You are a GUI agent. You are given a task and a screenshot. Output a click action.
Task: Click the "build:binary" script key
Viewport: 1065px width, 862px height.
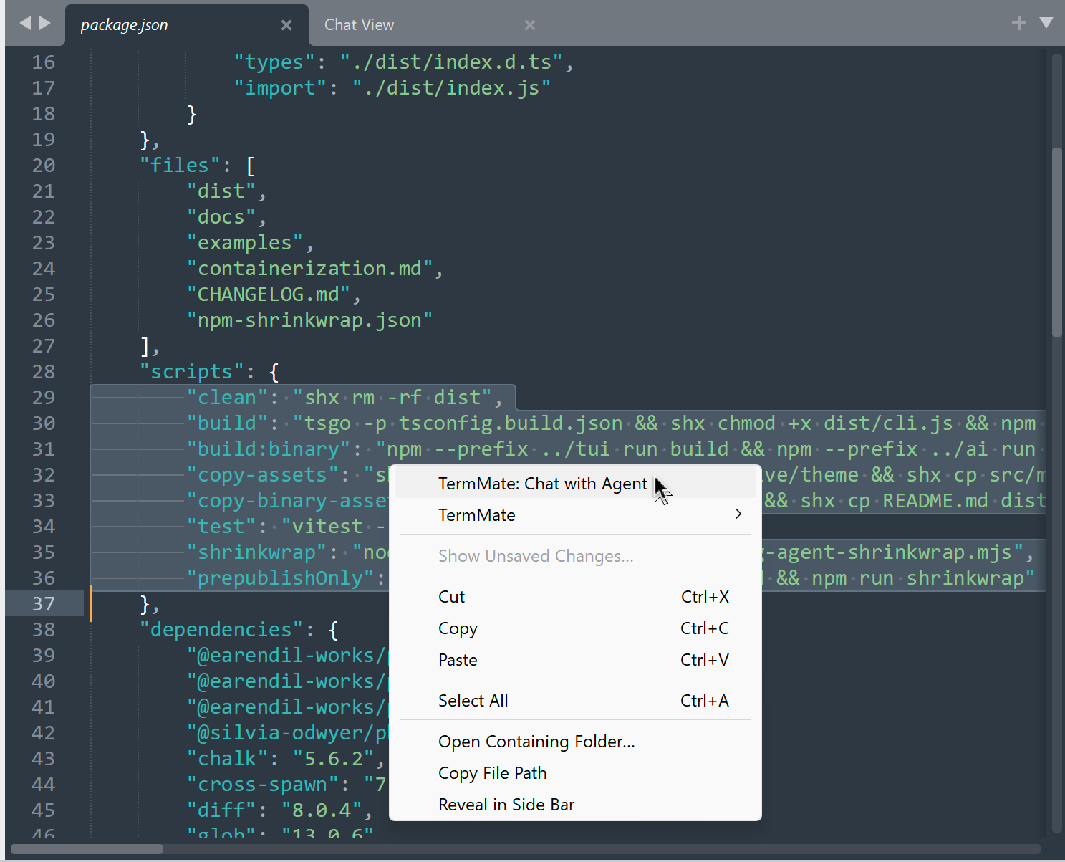click(269, 449)
